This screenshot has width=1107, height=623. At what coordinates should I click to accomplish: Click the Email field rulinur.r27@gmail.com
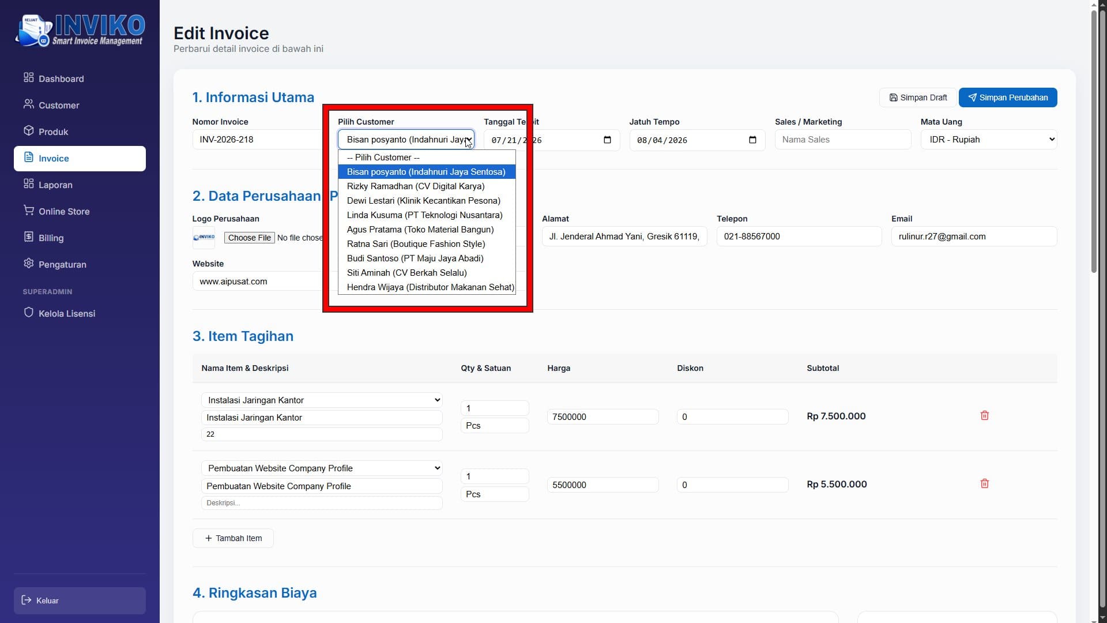coord(974,237)
